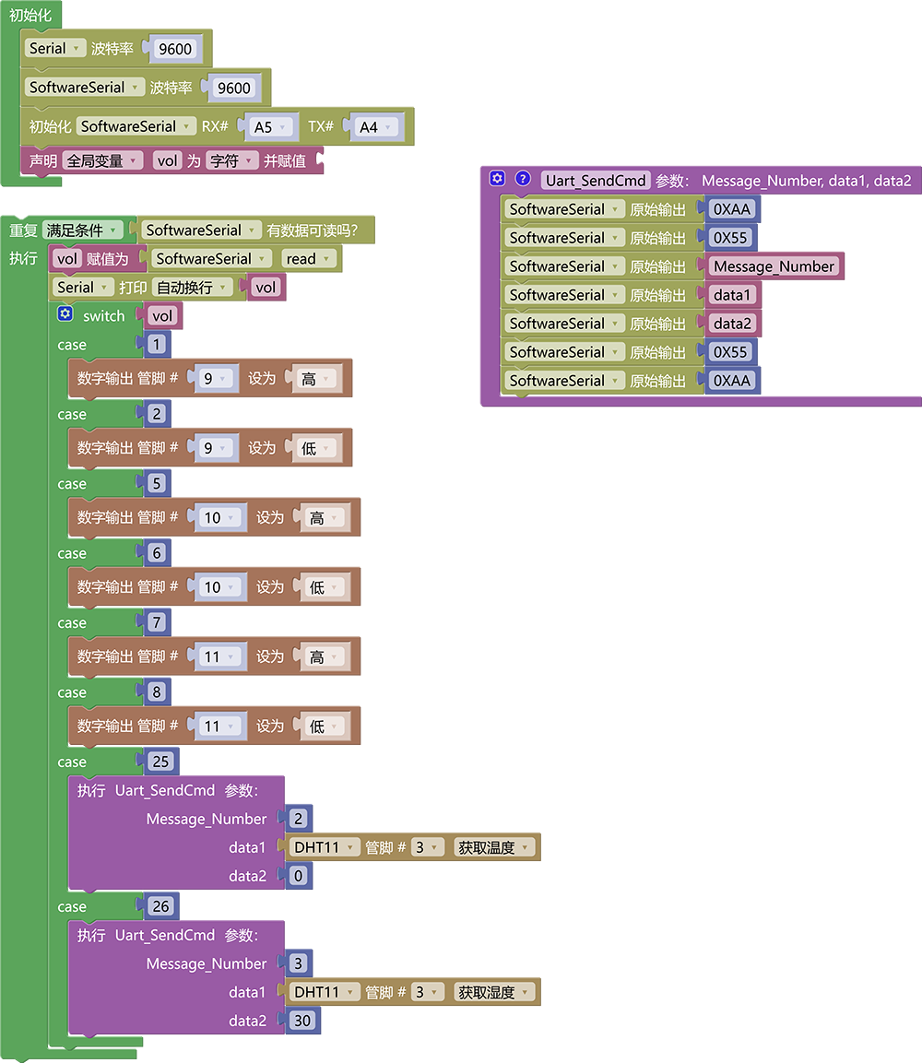Open the 满足条件 repeat condition dropdown
This screenshot has height=1063, width=922.
click(83, 230)
